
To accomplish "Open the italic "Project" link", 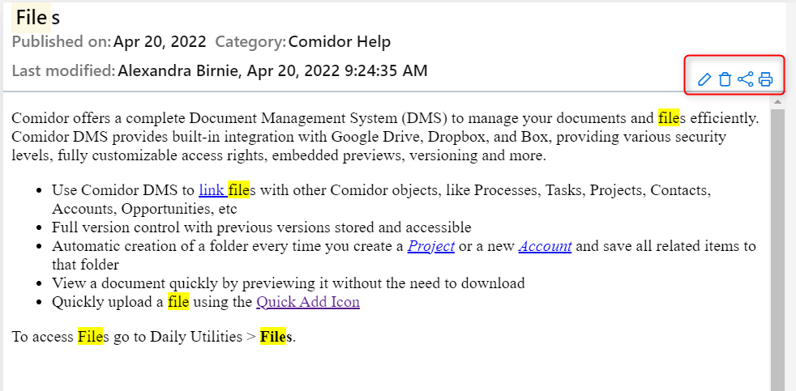I will (430, 246).
